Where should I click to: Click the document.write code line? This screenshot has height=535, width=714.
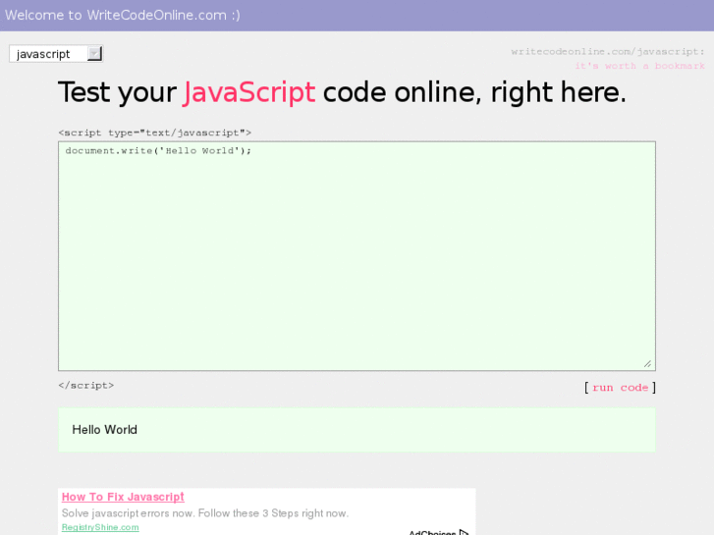(158, 151)
